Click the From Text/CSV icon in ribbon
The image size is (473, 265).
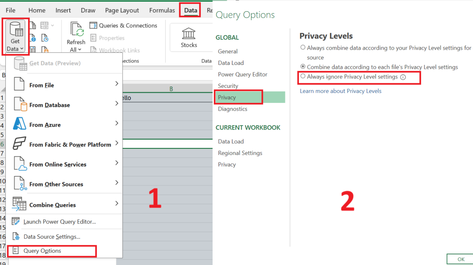click(32, 26)
